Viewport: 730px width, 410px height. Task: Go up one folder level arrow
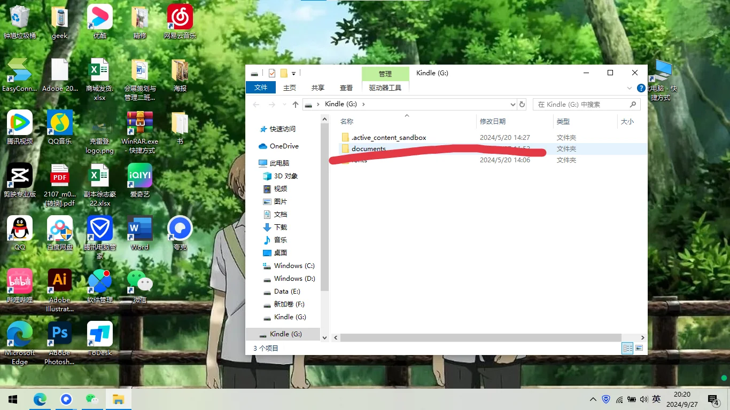[295, 105]
